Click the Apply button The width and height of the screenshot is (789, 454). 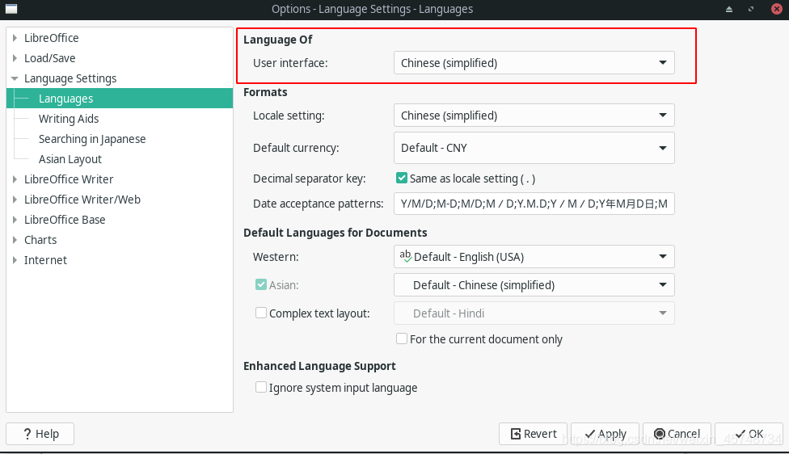click(605, 434)
